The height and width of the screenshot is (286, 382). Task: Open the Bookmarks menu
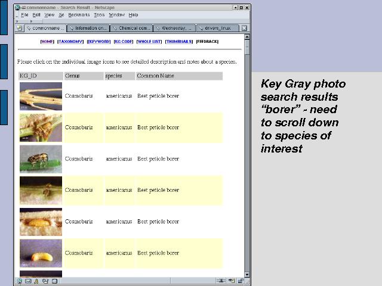[x=78, y=14]
